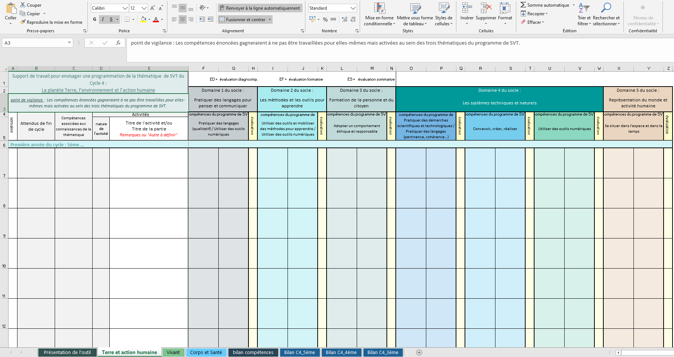Viewport: 674px width, 357px height.
Task: Click the Rechercher et sélectionner magnifier icon
Action: pos(606,8)
